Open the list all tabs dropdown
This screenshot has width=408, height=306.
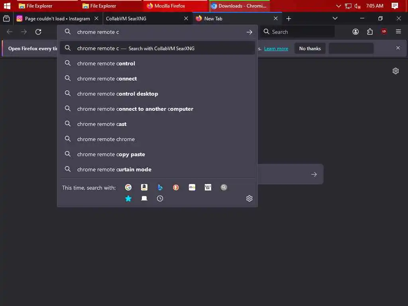[335, 18]
